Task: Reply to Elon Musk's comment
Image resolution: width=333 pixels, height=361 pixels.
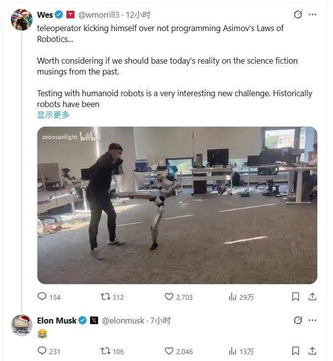Action: (42, 351)
